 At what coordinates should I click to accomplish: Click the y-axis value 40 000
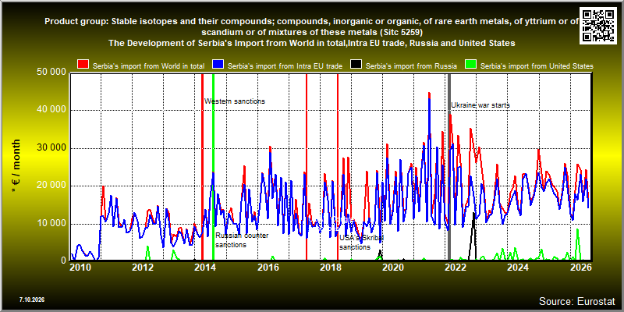tap(51, 110)
